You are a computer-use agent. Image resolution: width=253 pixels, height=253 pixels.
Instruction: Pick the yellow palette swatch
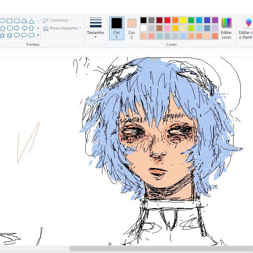click(183, 20)
